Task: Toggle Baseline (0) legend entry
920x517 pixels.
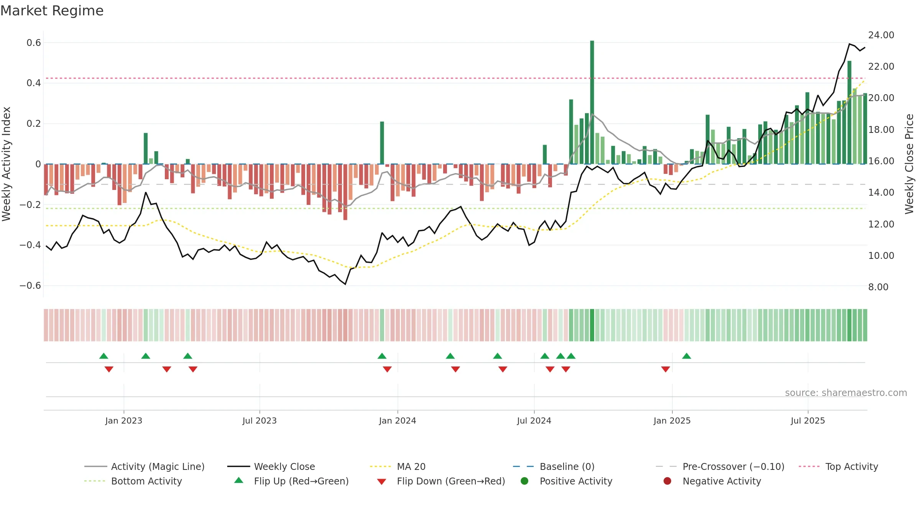Action: coord(554,466)
